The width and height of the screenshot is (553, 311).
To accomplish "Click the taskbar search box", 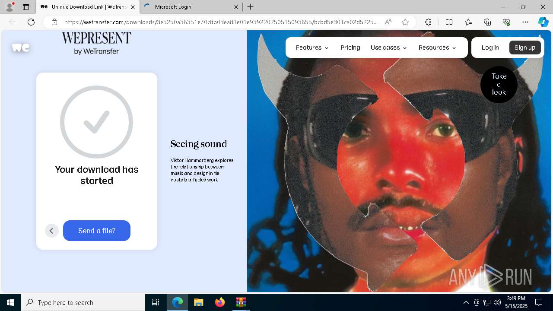I will (83, 302).
